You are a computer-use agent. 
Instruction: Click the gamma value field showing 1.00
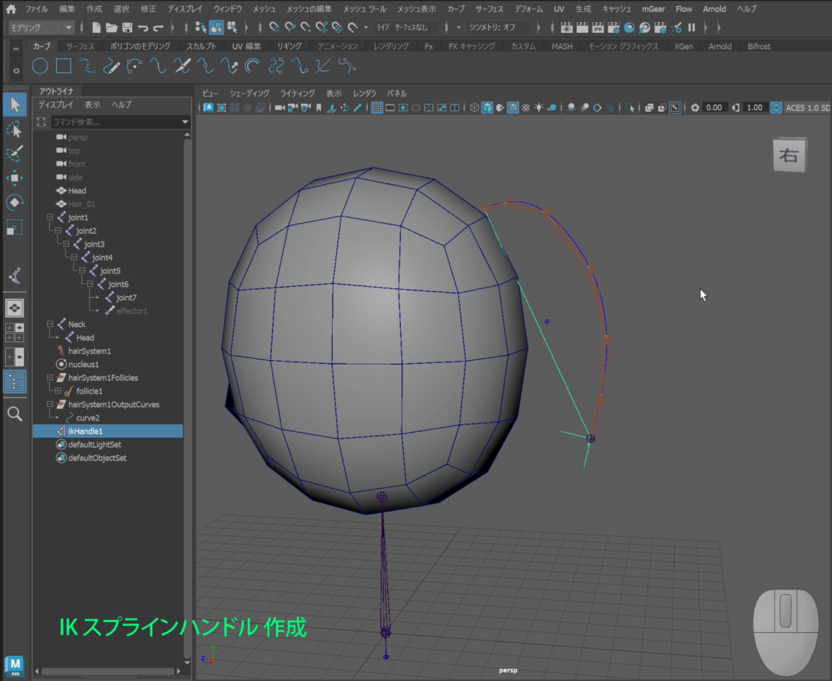click(x=754, y=108)
